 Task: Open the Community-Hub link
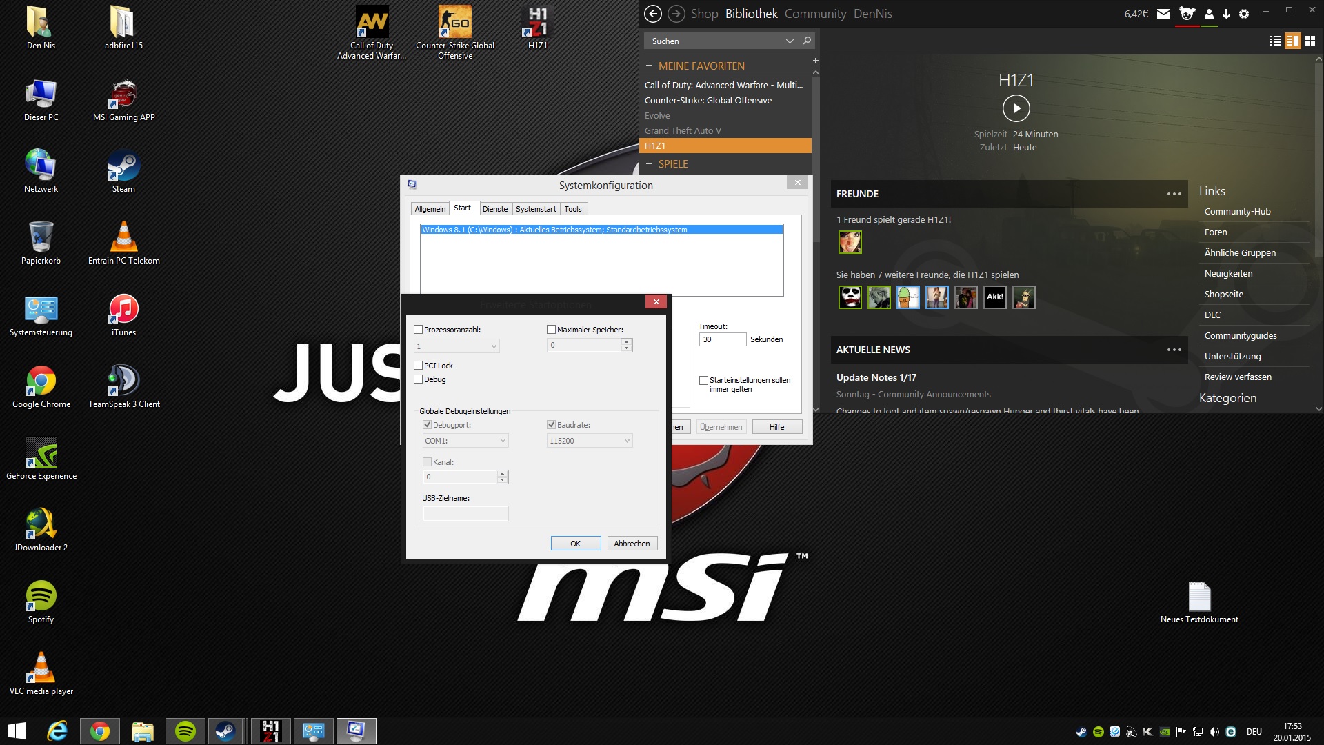click(x=1237, y=212)
